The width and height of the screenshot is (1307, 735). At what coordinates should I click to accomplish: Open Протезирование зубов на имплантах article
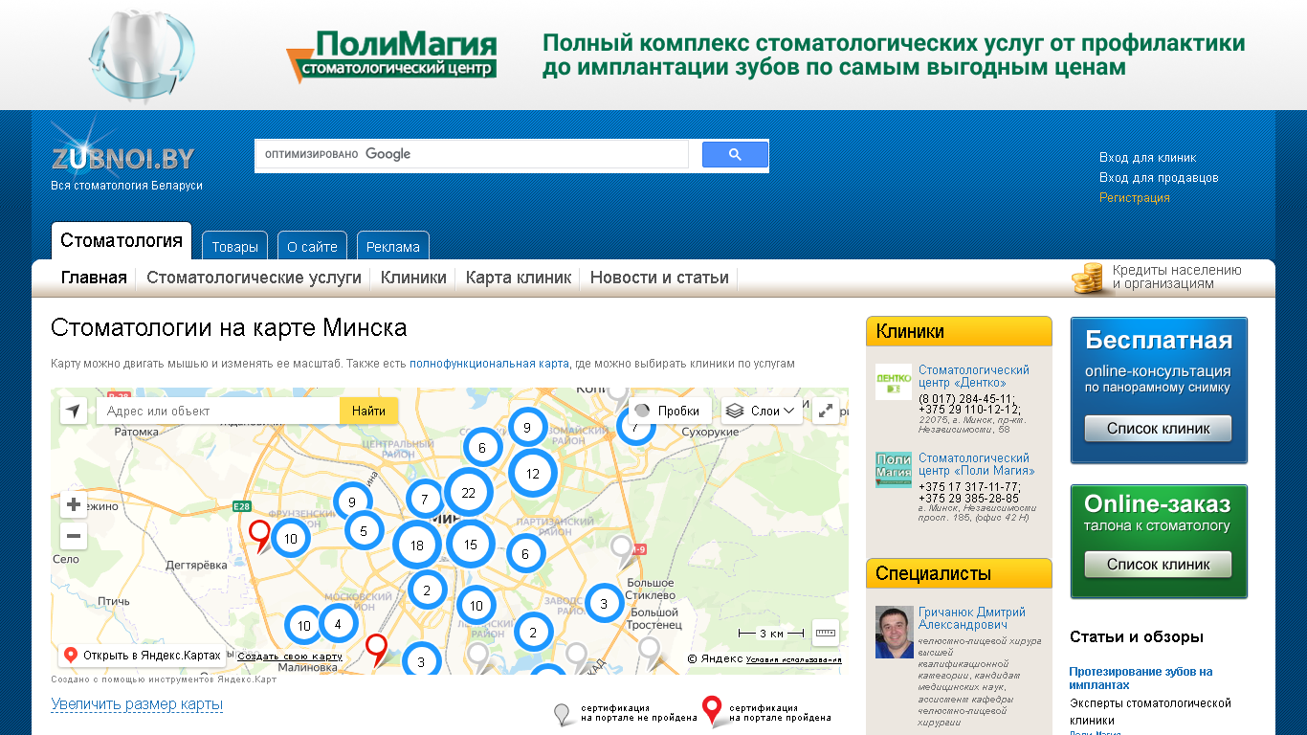coord(1141,679)
